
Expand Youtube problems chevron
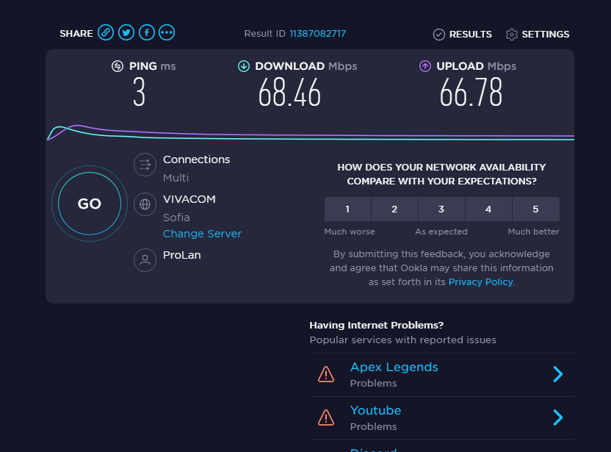click(x=557, y=417)
